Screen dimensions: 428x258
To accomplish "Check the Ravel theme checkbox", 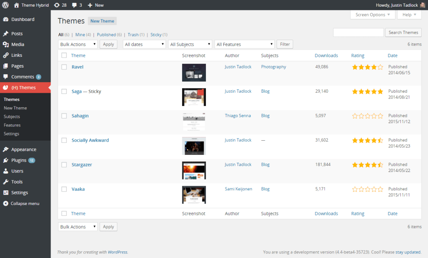I will 64,67.
